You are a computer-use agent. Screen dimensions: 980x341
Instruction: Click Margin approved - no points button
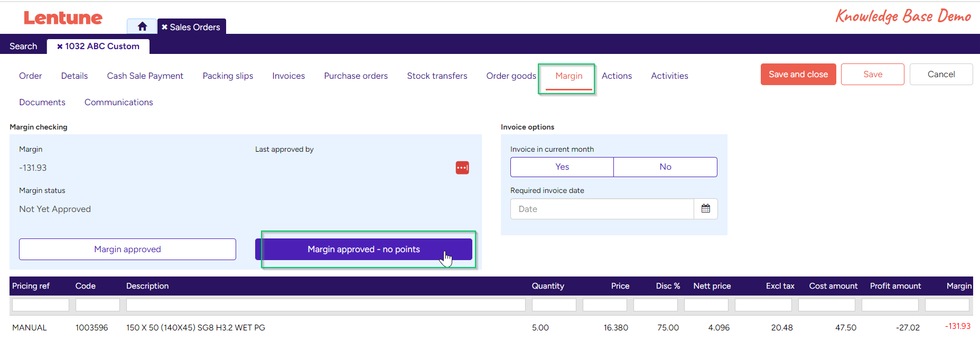pos(363,250)
